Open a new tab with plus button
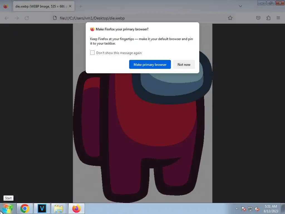The width and height of the screenshot is (285, 214). pyautogui.click(x=80, y=6)
